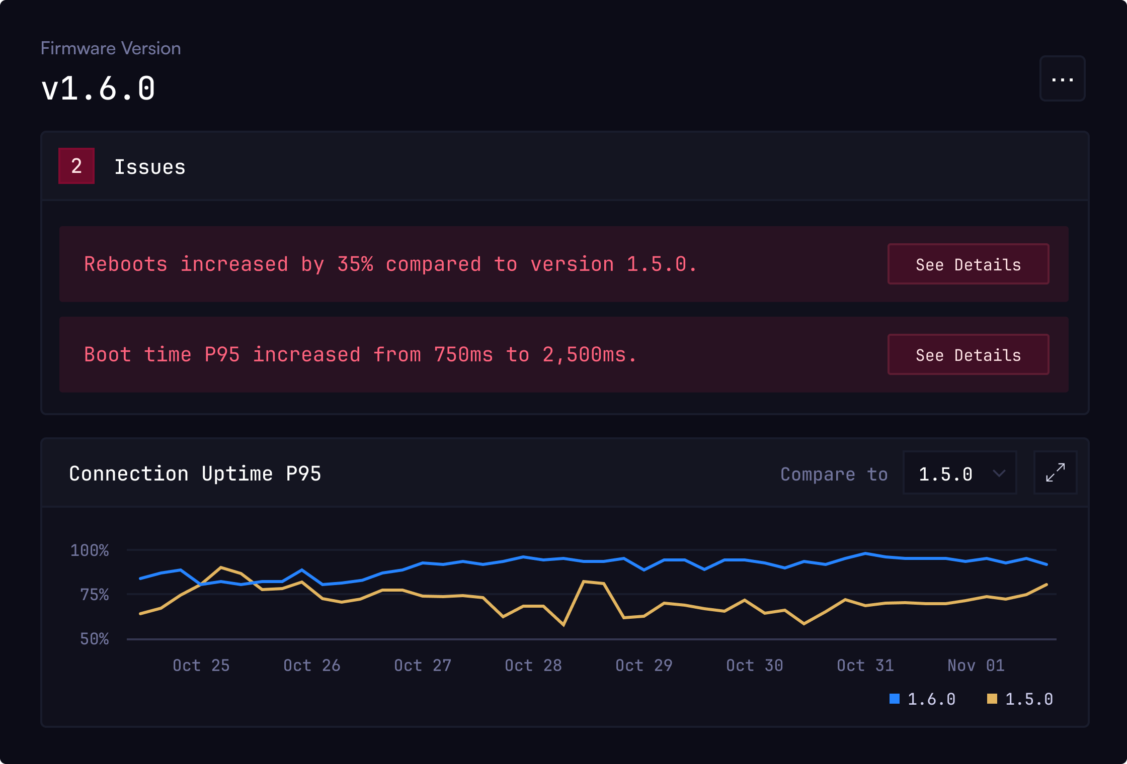Click the Connection Uptime P95 panel title
Viewport: 1127px width, 764px height.
tap(195, 472)
